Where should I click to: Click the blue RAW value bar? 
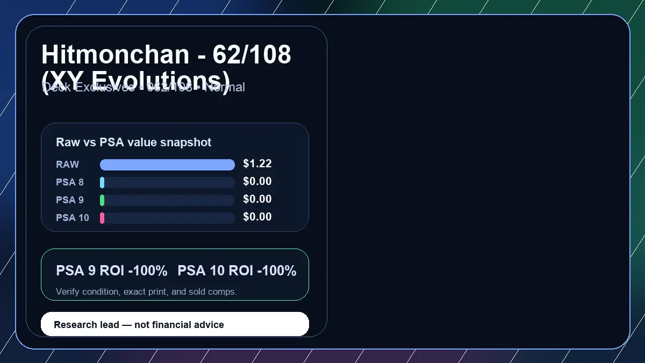(x=167, y=165)
